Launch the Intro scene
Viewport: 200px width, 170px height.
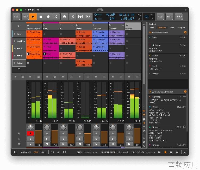[15, 34]
